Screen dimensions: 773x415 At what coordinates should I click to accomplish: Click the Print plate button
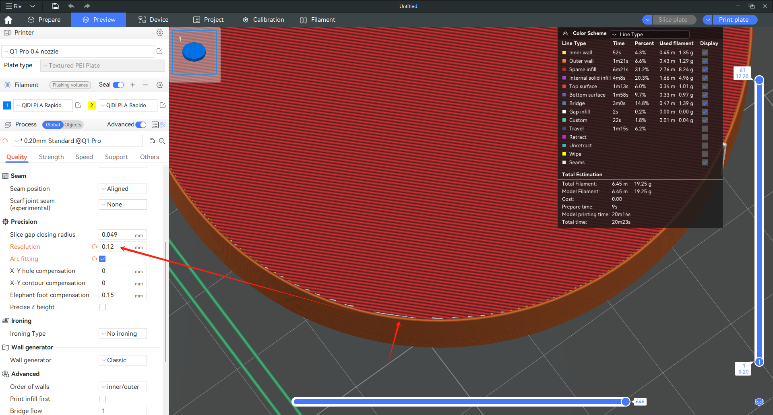point(734,20)
